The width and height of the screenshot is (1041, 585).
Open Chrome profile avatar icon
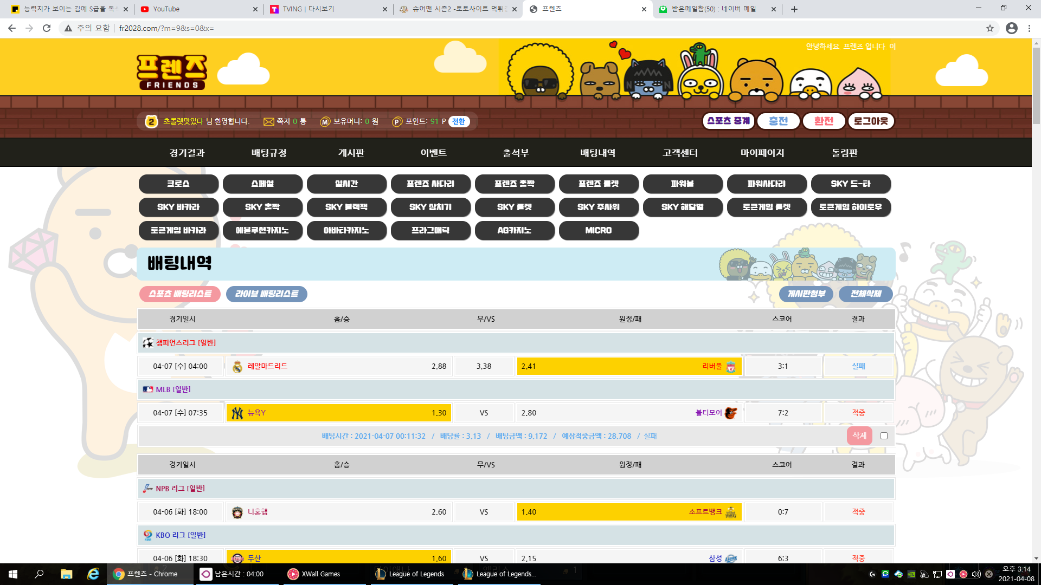point(1011,28)
